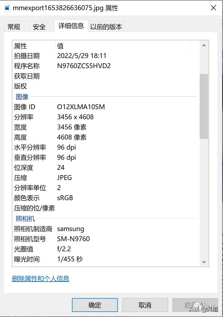The width and height of the screenshot is (223, 317).
Task: Select the 位深度 value 24
Action: [x=61, y=168]
